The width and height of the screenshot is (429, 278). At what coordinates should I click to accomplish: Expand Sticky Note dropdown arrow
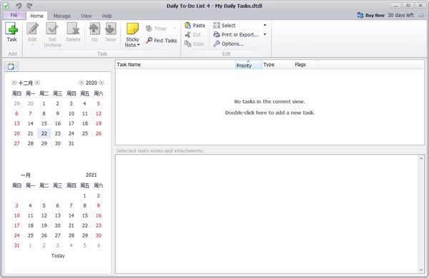pyautogui.click(x=139, y=45)
